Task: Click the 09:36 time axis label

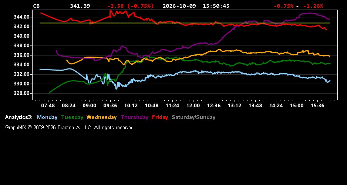Action: click(110, 105)
